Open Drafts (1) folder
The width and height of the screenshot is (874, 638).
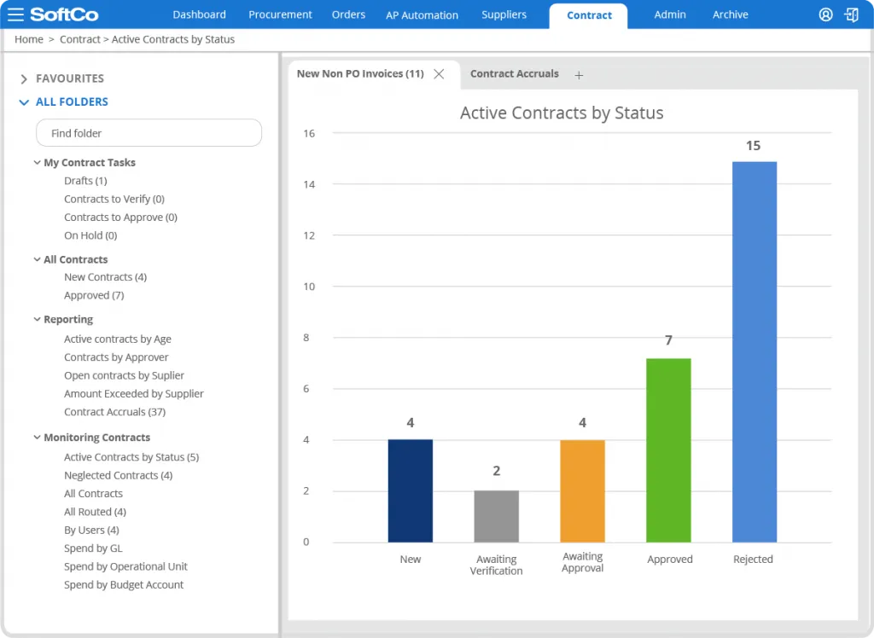click(x=85, y=181)
